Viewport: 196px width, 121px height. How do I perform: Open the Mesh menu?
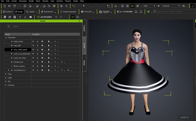[x=38, y=1]
